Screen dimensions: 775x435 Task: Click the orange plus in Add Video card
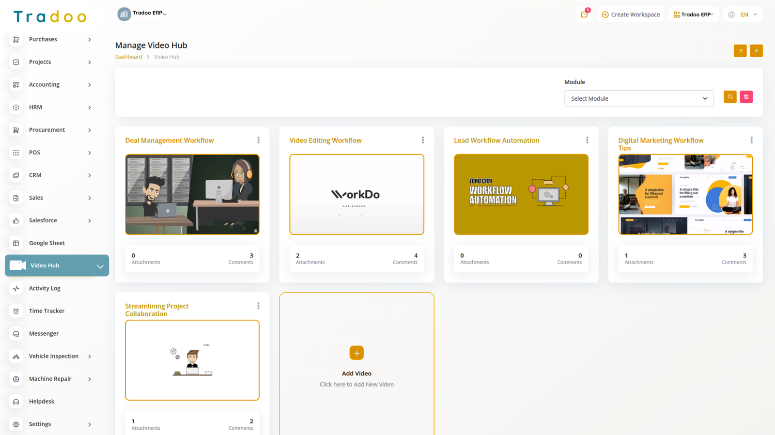coord(356,353)
